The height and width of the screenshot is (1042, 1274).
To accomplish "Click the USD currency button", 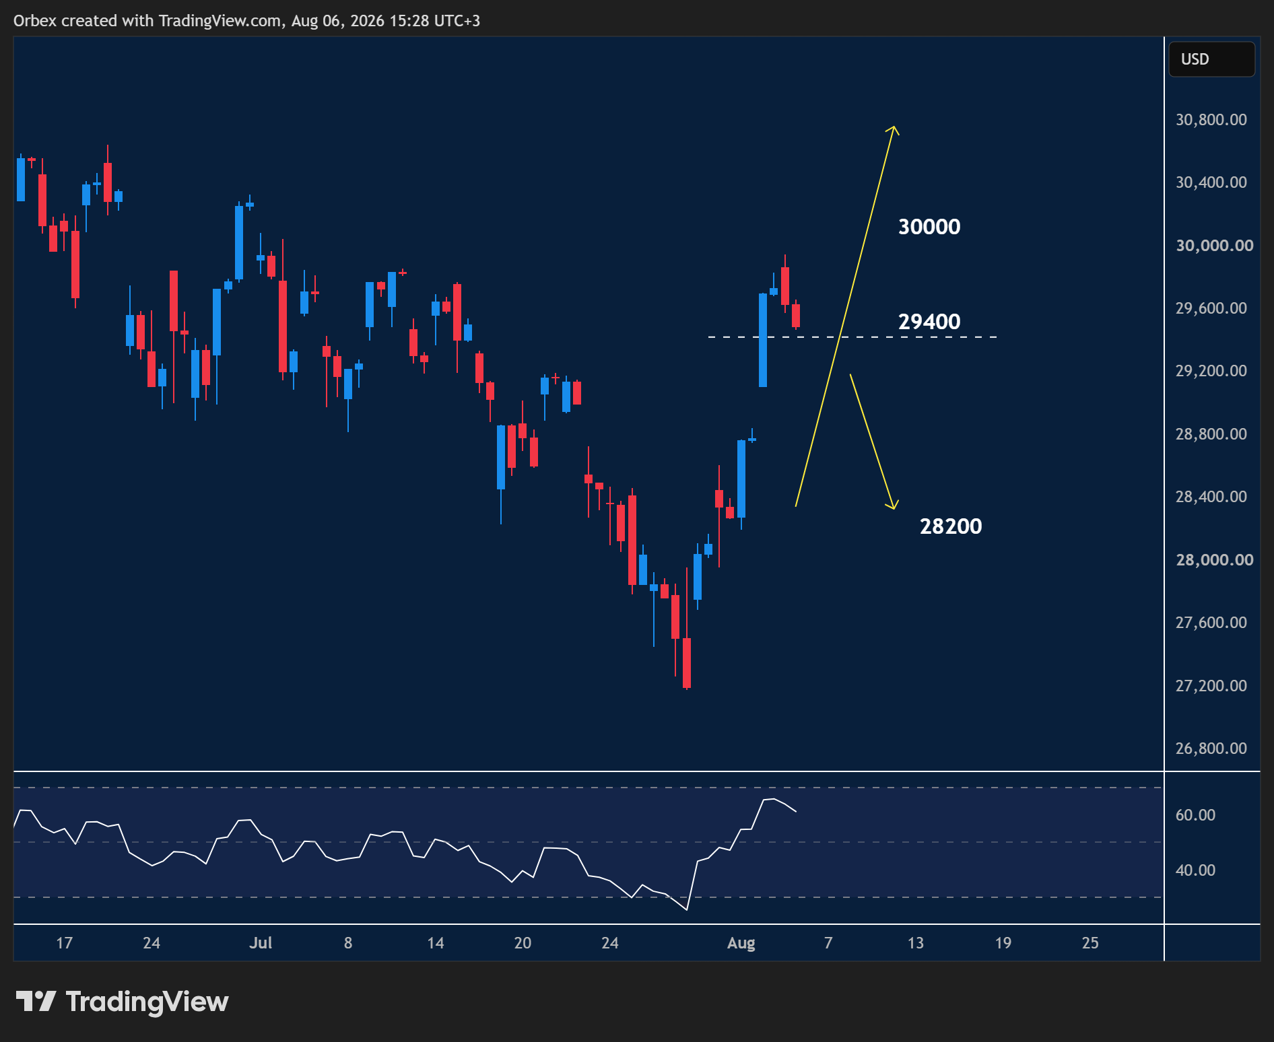I will [x=1211, y=59].
